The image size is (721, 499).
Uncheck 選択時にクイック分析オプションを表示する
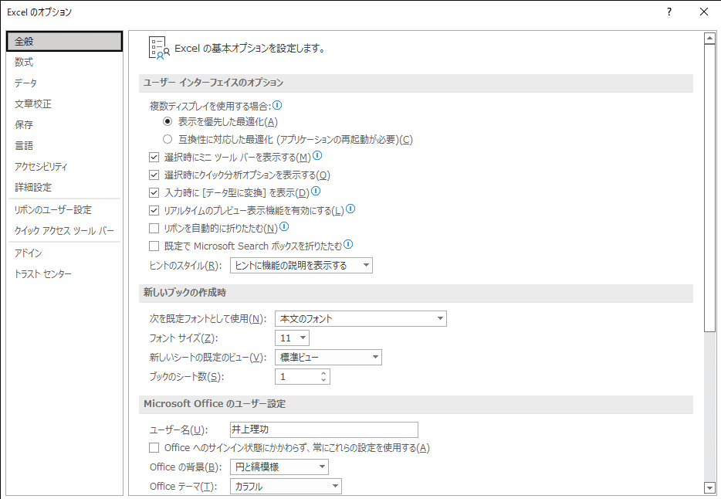pos(154,175)
